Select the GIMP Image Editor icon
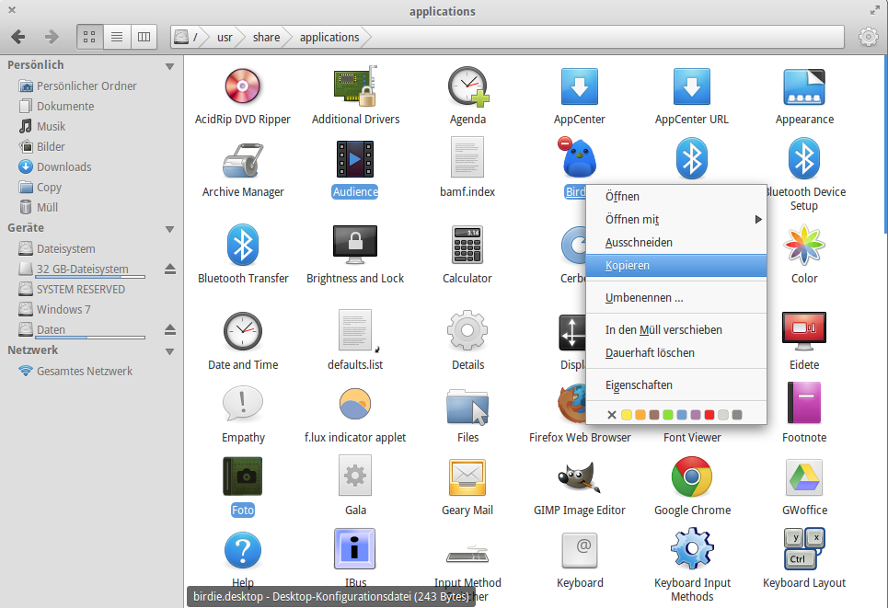The width and height of the screenshot is (888, 608). click(x=580, y=476)
